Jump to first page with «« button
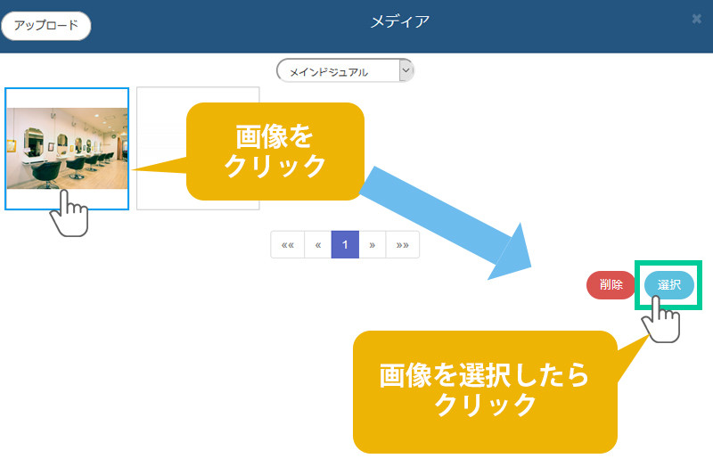The image size is (713, 475). tap(287, 244)
